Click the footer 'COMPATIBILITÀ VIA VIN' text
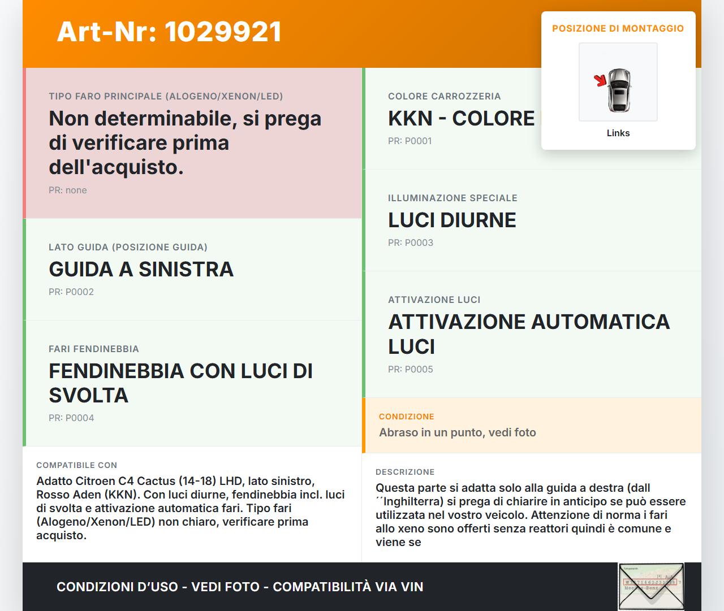The image size is (724, 611). point(348,587)
